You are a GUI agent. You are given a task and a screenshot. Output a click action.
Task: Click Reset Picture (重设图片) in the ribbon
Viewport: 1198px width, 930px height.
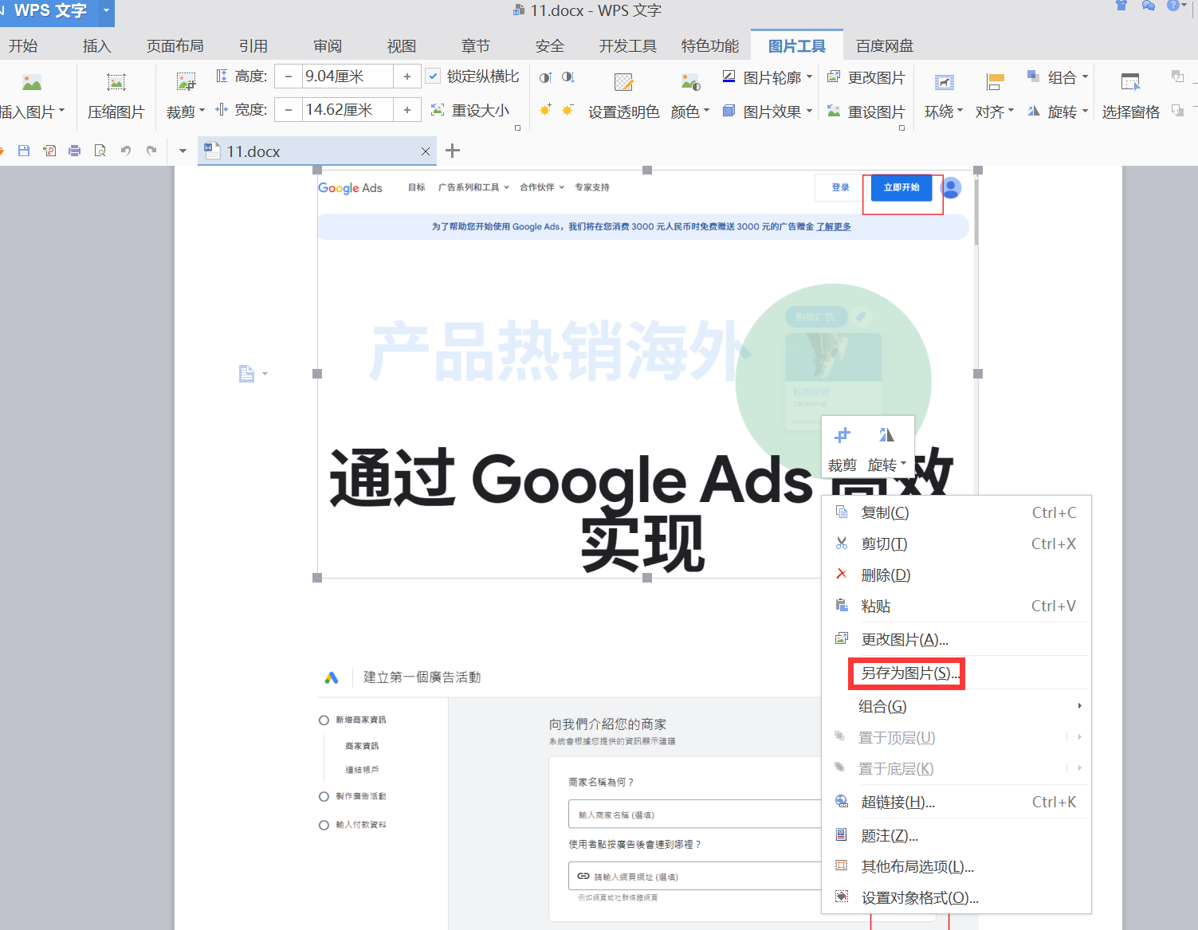866,112
